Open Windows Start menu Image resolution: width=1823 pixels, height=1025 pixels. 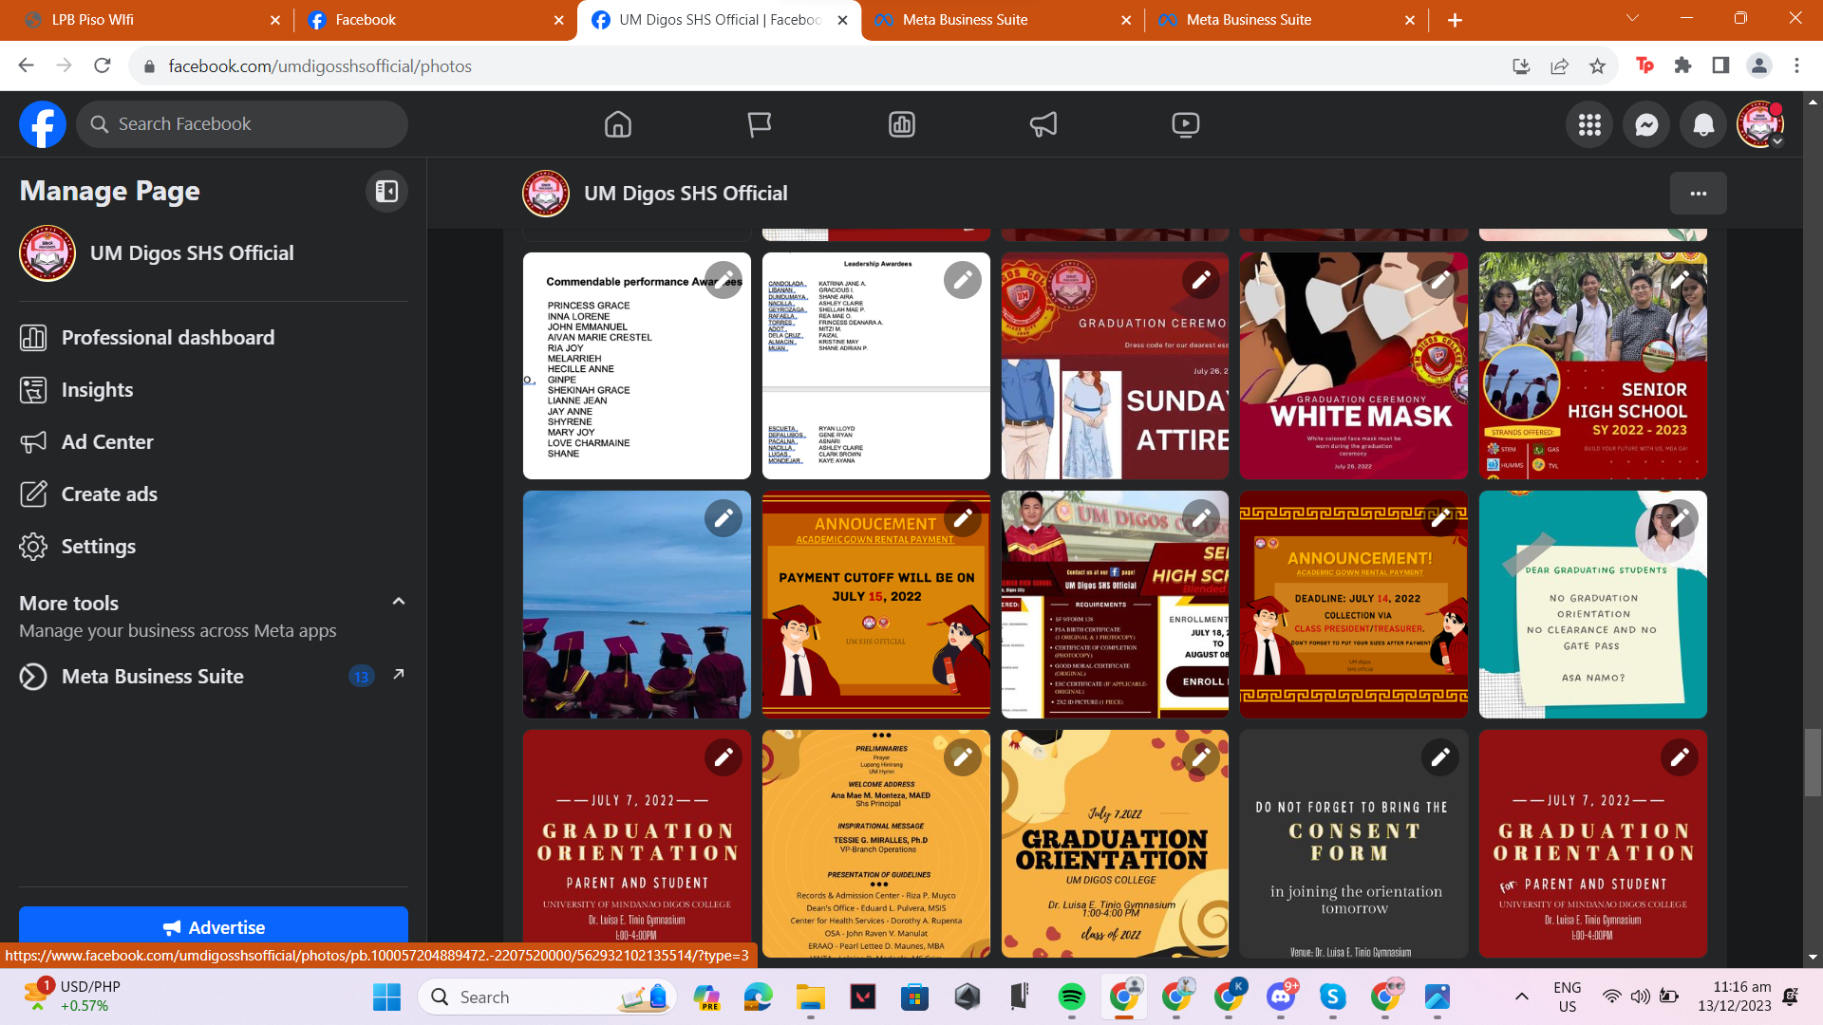[x=386, y=997]
